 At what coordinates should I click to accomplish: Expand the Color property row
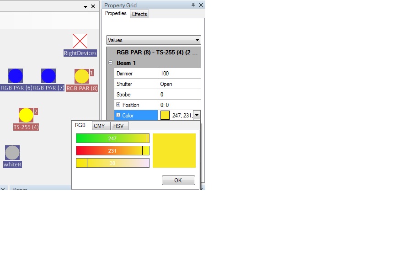(x=118, y=115)
